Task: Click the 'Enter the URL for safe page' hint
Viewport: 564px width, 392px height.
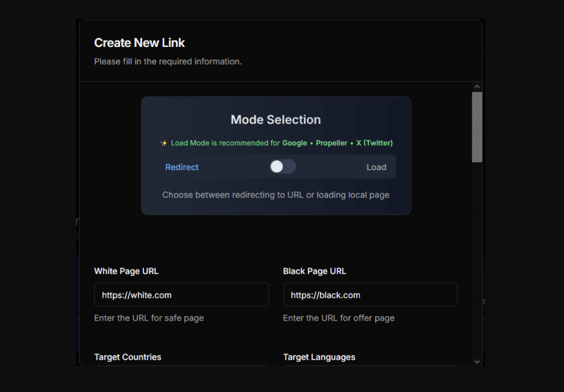Action: (149, 318)
